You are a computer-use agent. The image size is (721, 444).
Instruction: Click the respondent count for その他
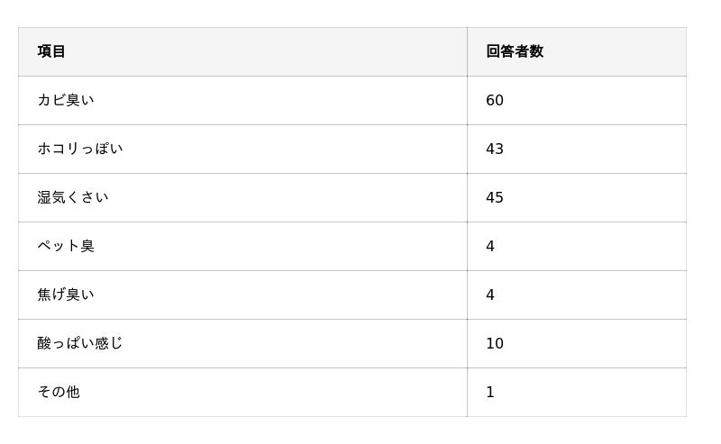(490, 392)
